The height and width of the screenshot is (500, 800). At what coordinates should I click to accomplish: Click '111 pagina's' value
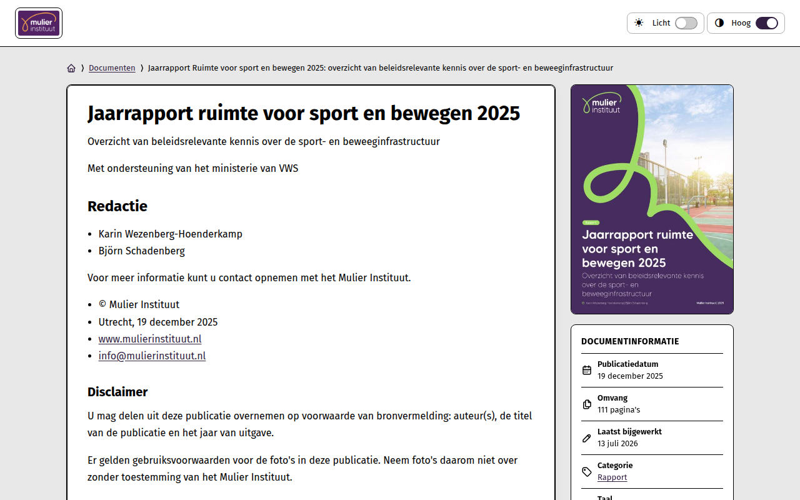(619, 410)
